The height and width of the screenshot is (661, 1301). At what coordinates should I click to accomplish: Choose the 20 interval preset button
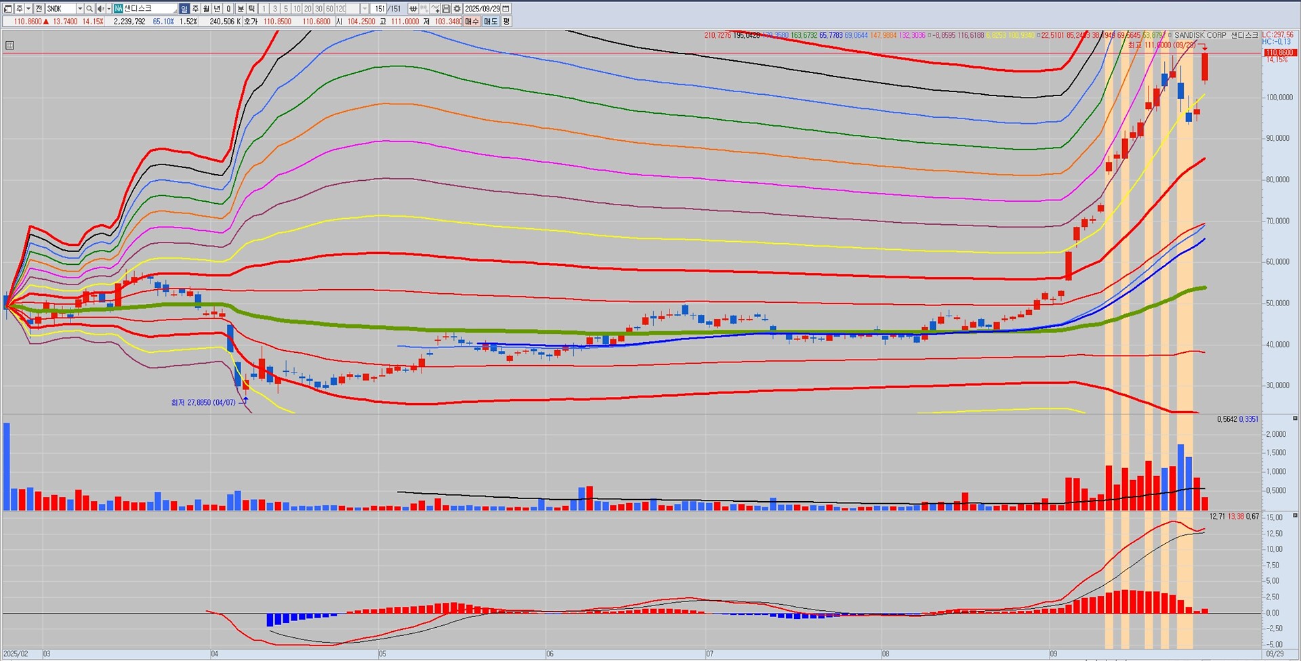308,9
